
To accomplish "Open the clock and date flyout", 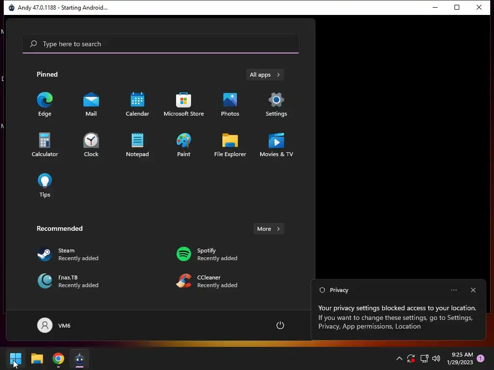I will (460, 358).
